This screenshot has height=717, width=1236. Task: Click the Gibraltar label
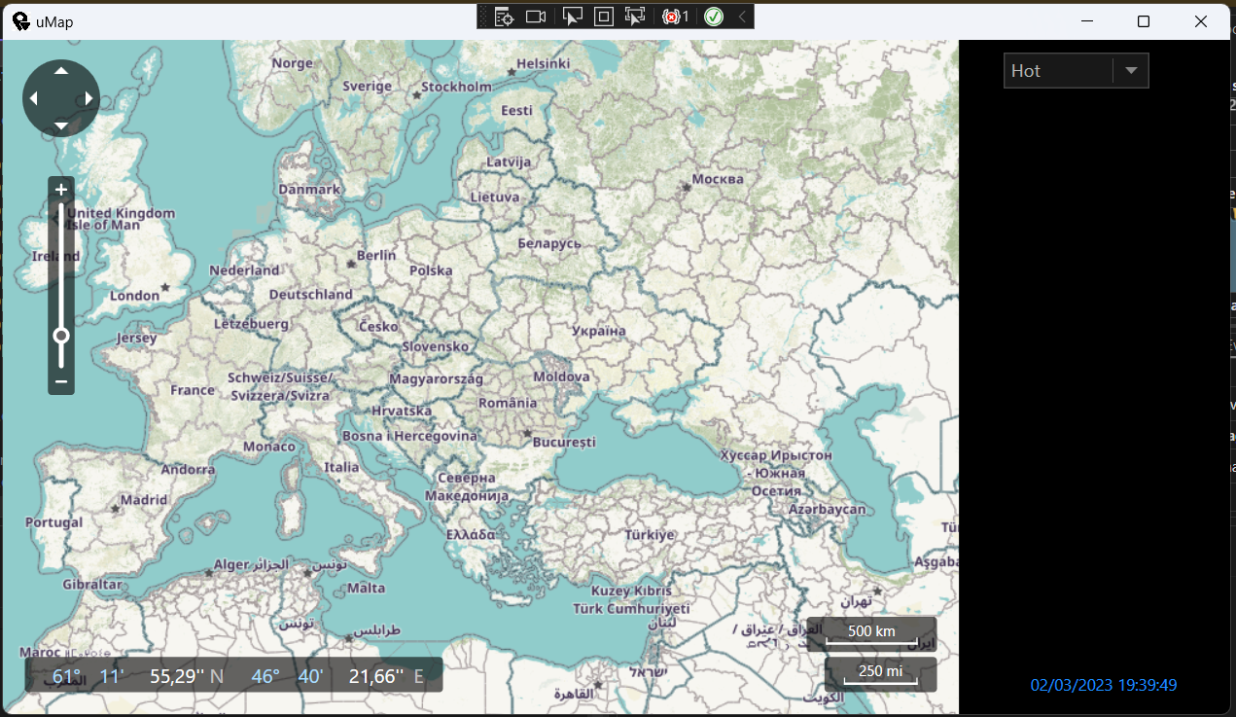point(92,585)
